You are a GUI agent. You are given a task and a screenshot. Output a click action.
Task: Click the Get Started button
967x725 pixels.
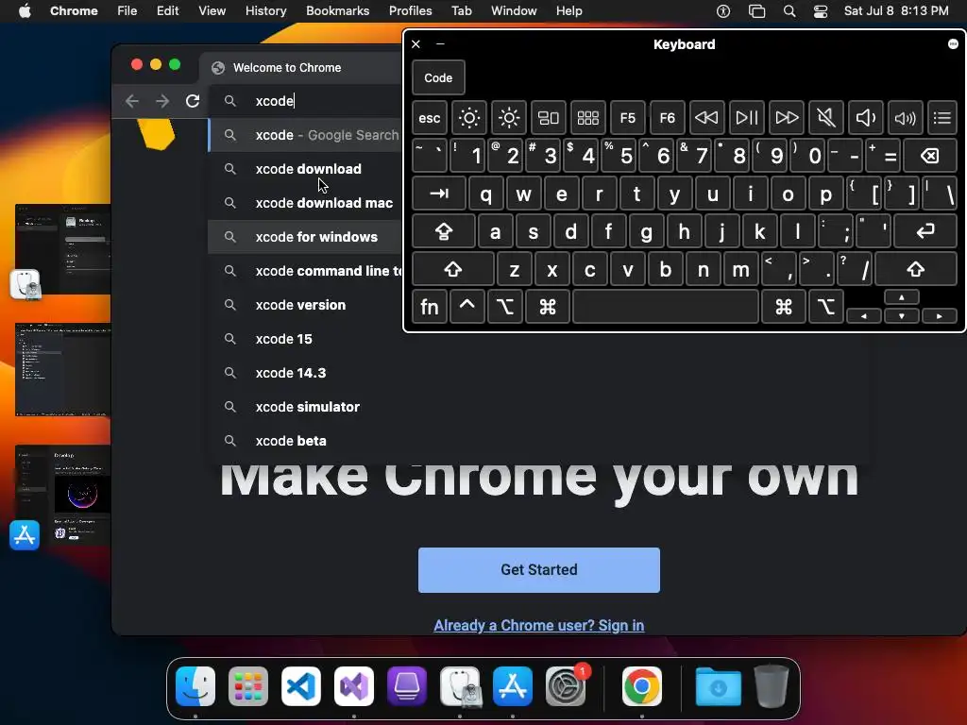(539, 569)
